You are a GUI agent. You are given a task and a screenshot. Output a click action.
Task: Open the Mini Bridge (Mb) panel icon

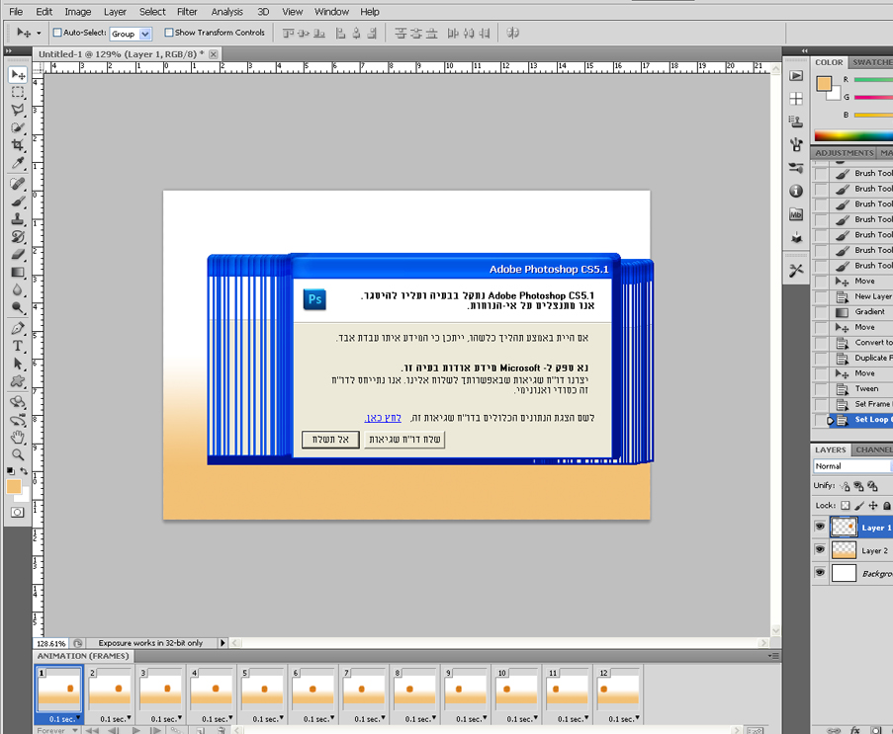click(796, 214)
